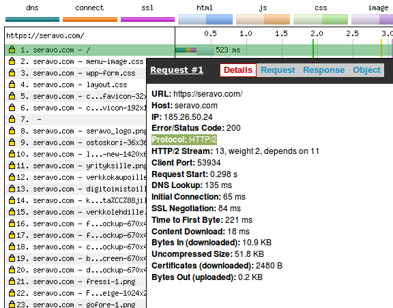Click lock icon beside yrityksille.png
This screenshot has height=308, width=393.
point(12,166)
